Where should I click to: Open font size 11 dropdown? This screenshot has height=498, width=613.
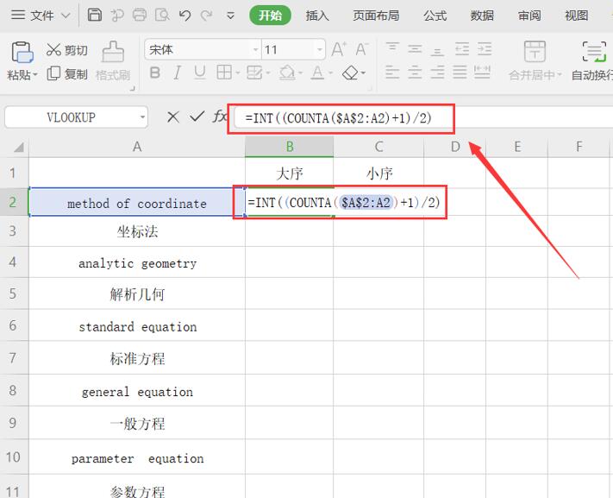[x=319, y=50]
